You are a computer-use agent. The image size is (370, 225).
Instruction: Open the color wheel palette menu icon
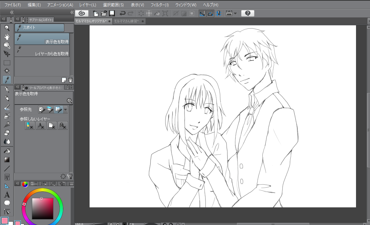click(x=17, y=183)
